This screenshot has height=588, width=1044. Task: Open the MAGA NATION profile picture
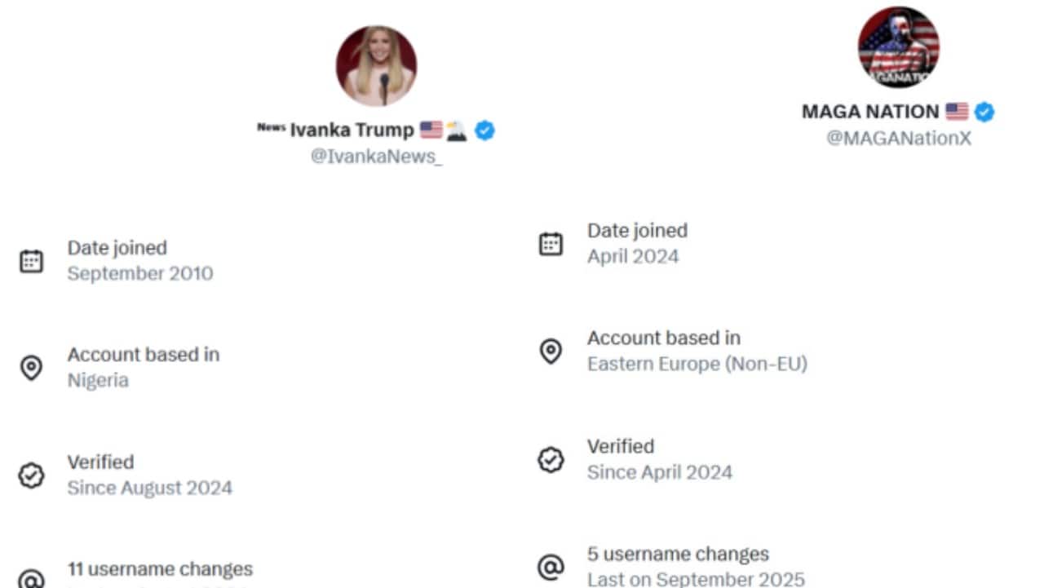click(898, 46)
